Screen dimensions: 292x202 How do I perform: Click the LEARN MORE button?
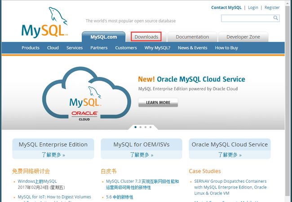(158, 103)
